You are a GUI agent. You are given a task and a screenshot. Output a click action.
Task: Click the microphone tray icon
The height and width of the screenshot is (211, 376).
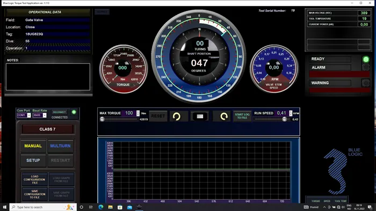[x=329, y=207]
